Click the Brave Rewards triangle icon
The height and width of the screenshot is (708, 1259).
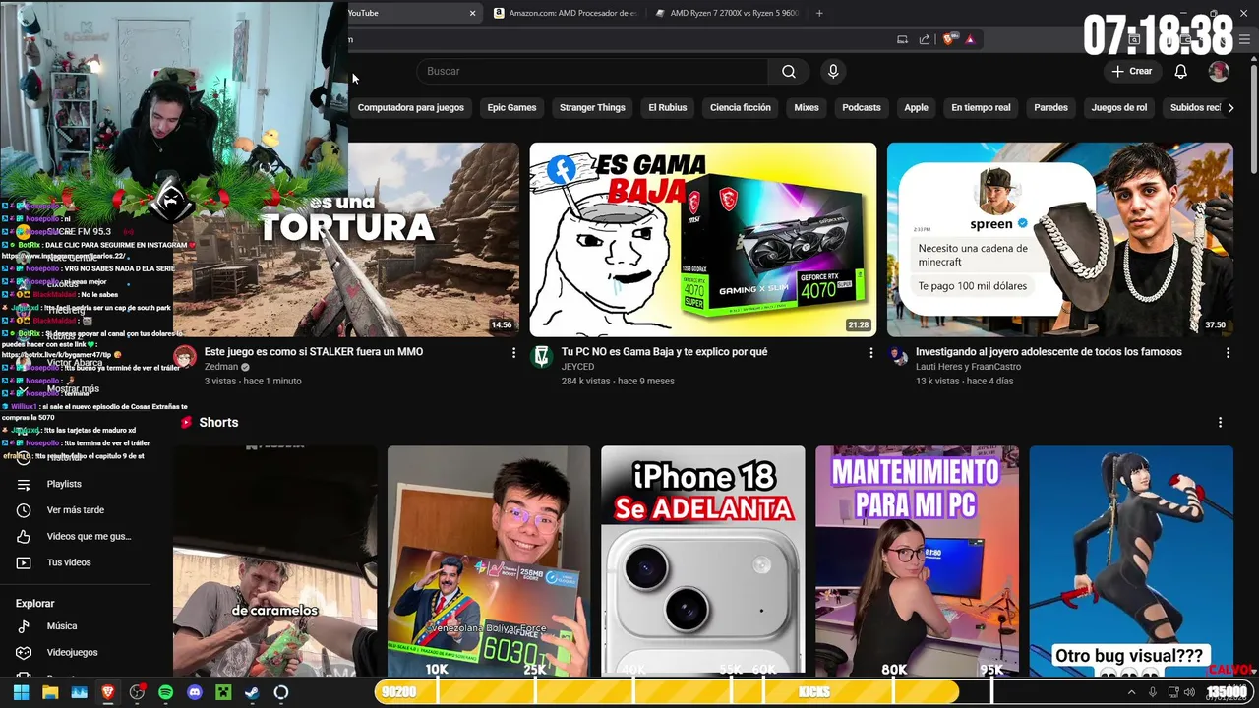tap(970, 39)
